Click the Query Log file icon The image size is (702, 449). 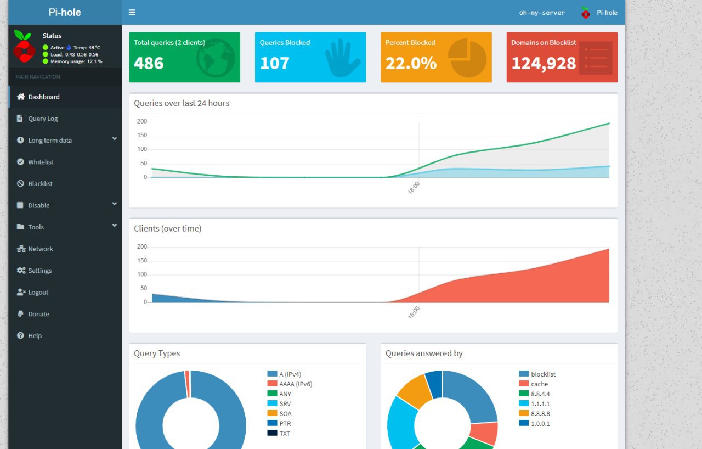coord(20,119)
